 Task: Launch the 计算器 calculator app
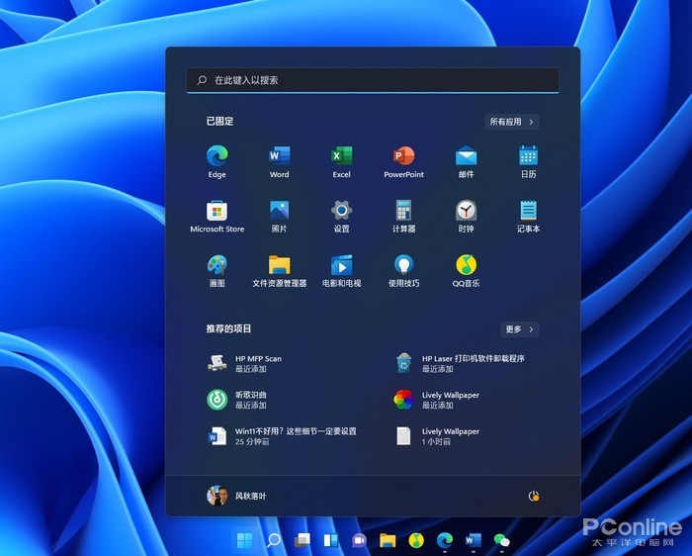coord(403,217)
